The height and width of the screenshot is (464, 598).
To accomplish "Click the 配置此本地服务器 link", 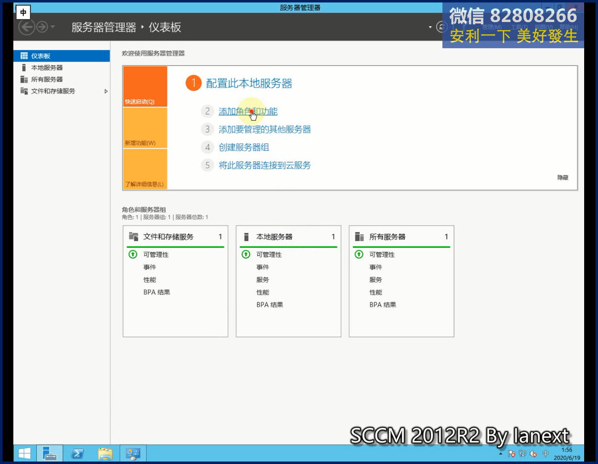I will tap(249, 83).
